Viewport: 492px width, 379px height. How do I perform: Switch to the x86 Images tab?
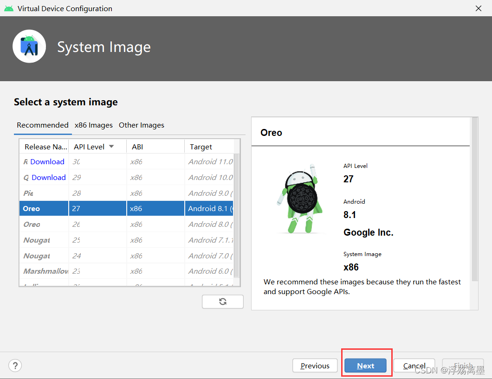tap(93, 125)
